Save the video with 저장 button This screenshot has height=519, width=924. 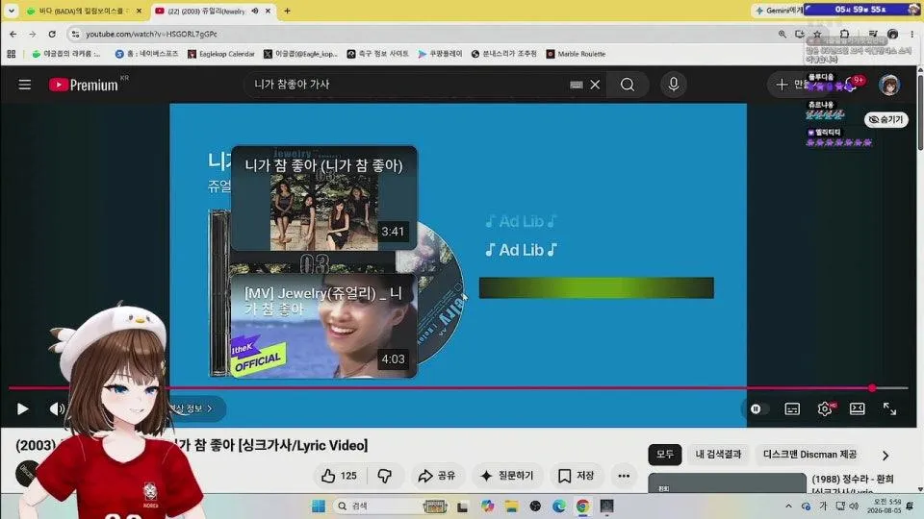click(x=576, y=476)
